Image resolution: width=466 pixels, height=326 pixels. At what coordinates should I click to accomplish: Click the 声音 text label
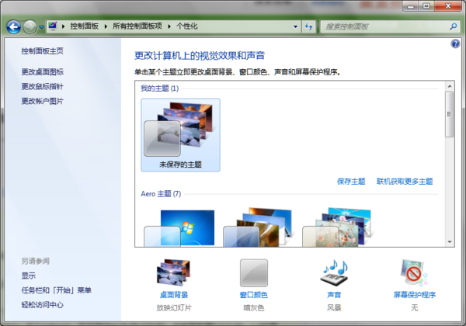pos(334,295)
